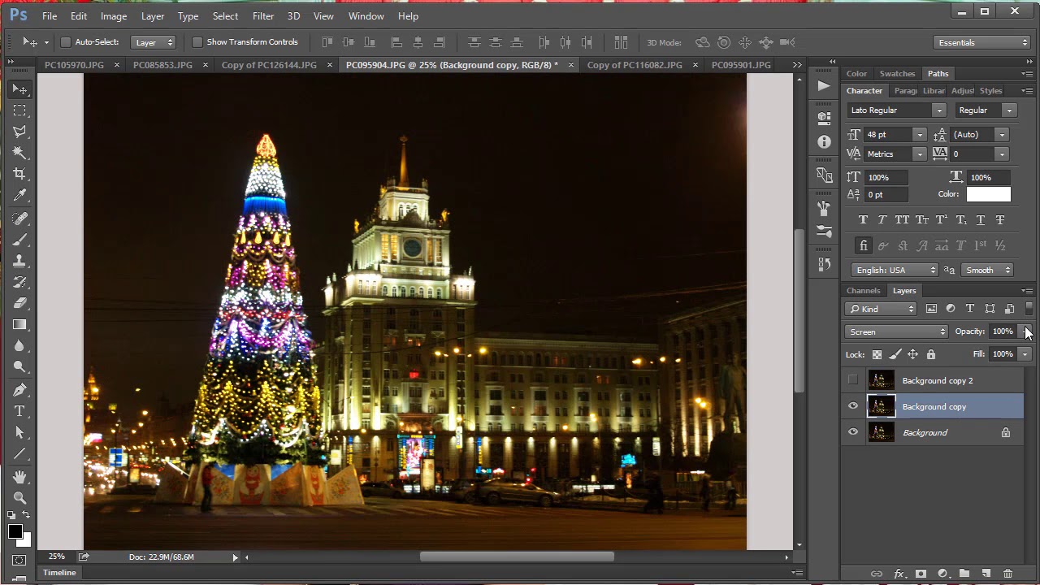
Task: Open the Fill slider dropdown arrow
Action: point(1025,354)
